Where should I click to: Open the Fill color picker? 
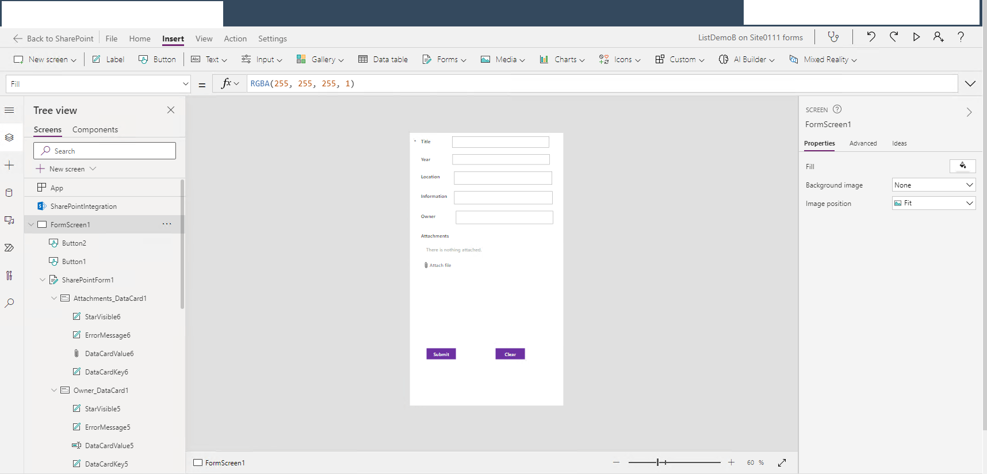(962, 166)
